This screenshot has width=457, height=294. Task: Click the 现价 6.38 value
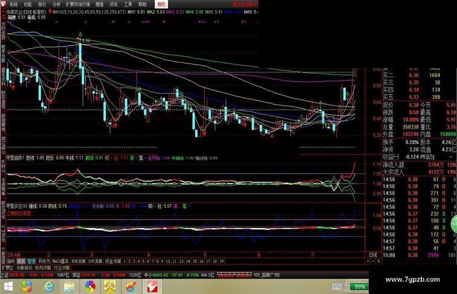click(x=413, y=105)
